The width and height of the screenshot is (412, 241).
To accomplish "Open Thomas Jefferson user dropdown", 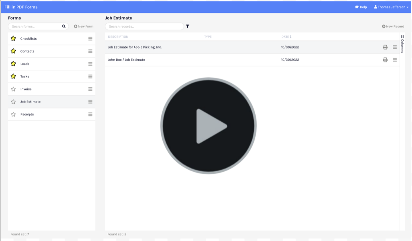I will click(391, 7).
